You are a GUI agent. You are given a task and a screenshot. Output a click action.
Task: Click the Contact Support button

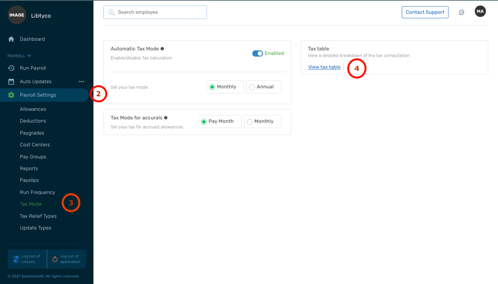point(425,12)
